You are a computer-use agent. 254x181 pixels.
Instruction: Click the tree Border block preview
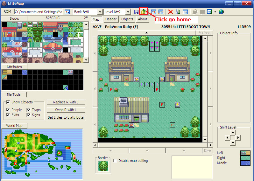(103, 166)
